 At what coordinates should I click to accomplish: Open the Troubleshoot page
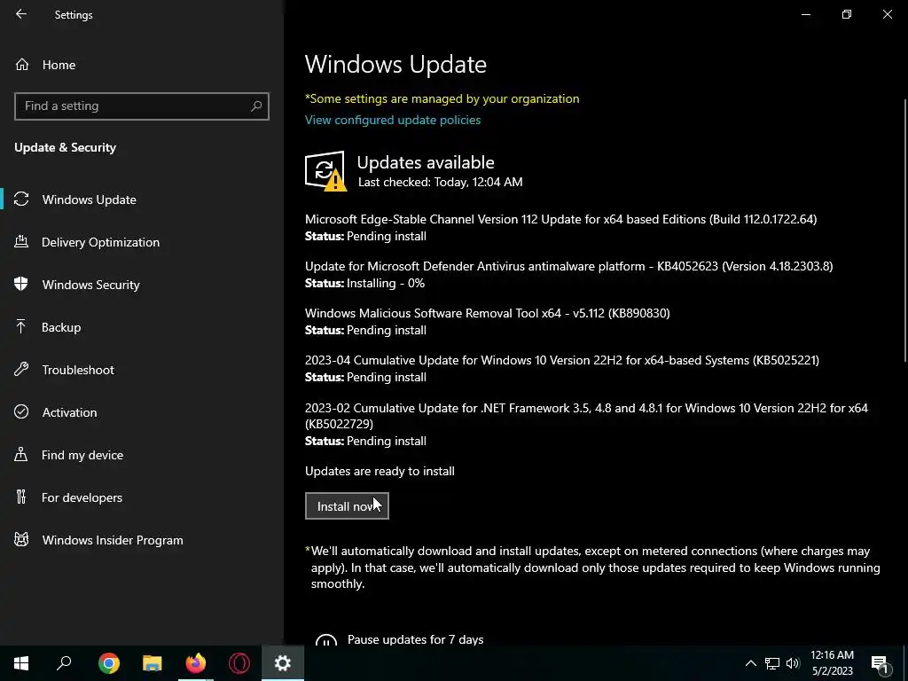pos(78,370)
